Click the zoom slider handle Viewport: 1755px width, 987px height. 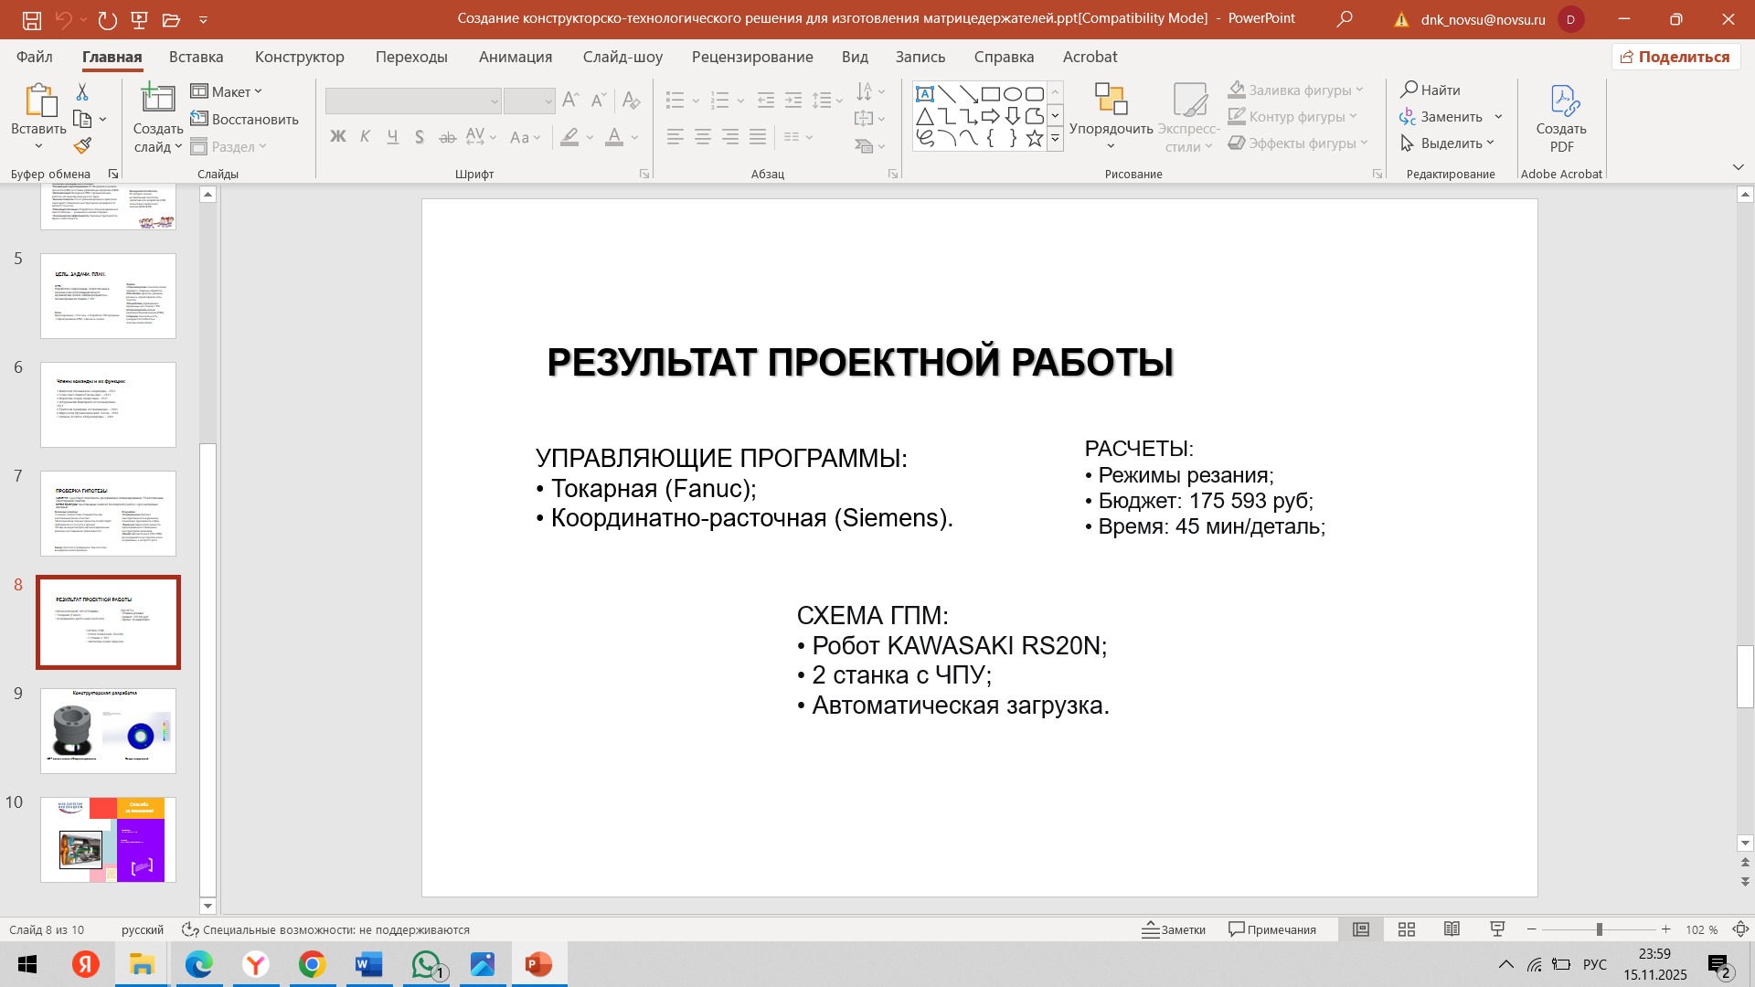click(x=1599, y=929)
